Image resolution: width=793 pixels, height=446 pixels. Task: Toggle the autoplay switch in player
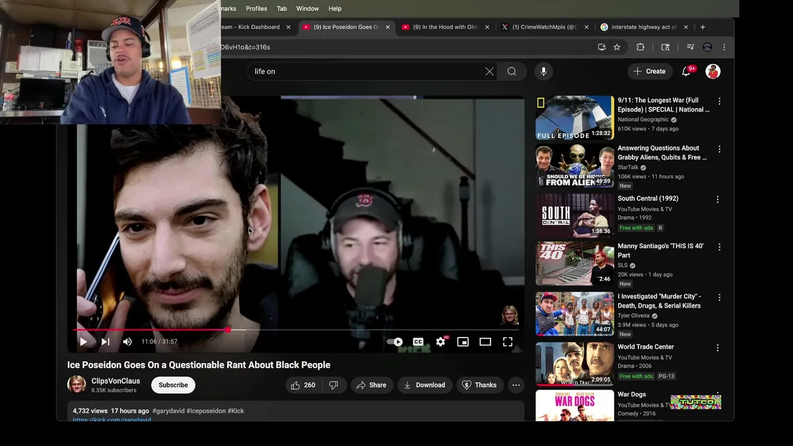[395, 341]
